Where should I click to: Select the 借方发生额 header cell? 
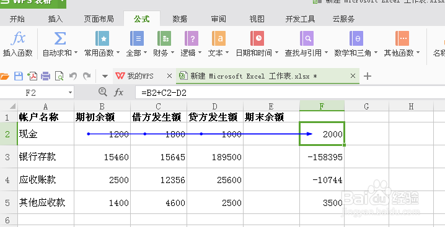(x=159, y=117)
